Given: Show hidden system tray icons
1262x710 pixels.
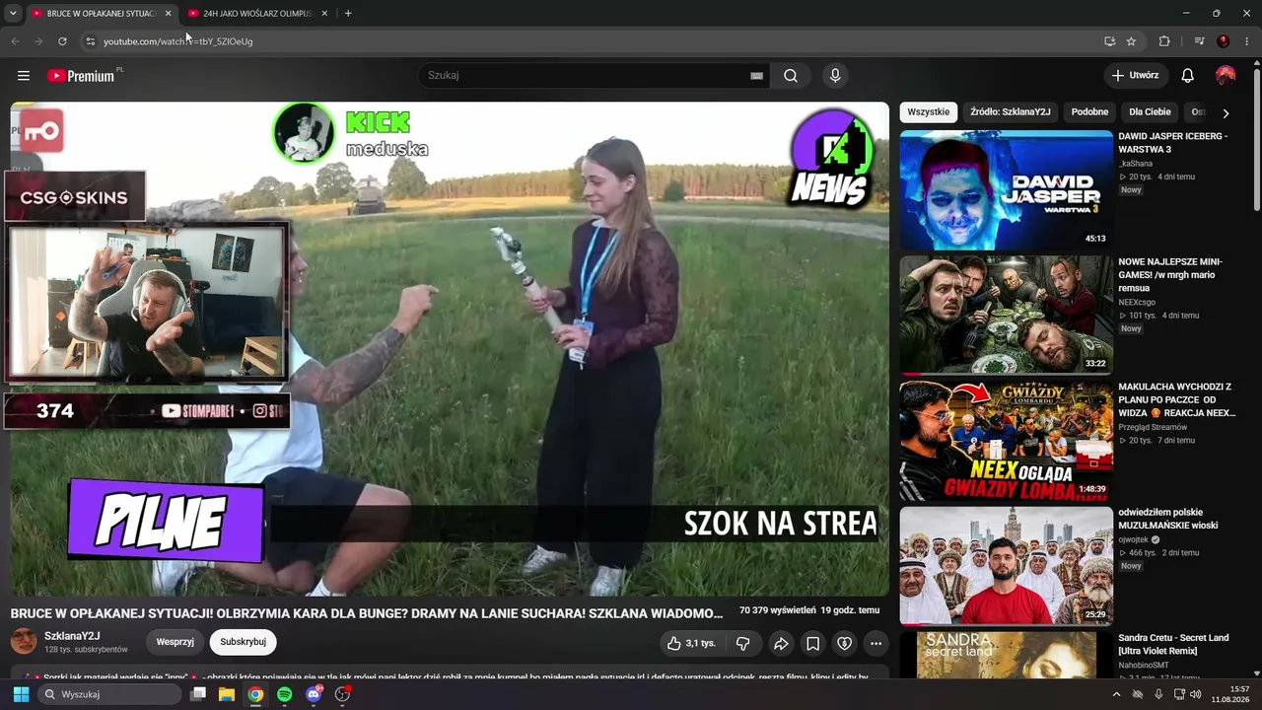Looking at the screenshot, I should point(1116,694).
